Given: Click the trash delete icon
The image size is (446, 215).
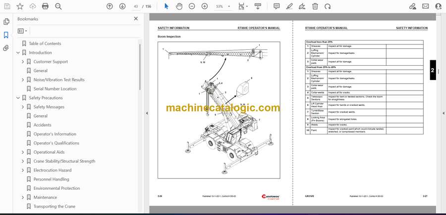Looking at the screenshot, I should [x=315, y=6].
